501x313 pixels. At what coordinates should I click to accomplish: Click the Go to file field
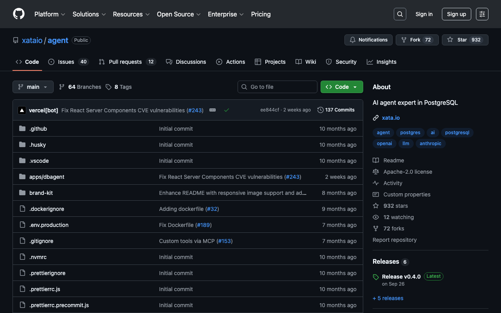[x=278, y=87]
